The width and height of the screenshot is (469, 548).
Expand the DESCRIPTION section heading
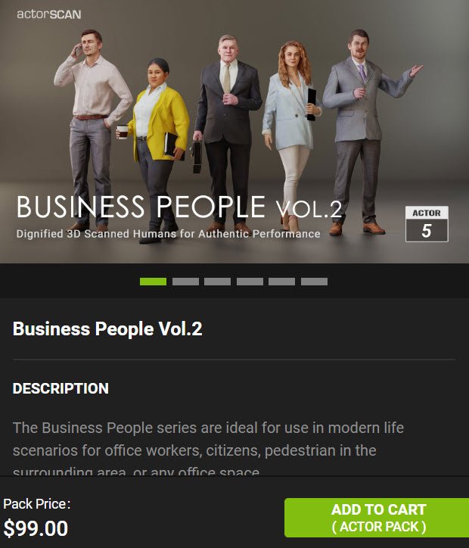pos(61,388)
